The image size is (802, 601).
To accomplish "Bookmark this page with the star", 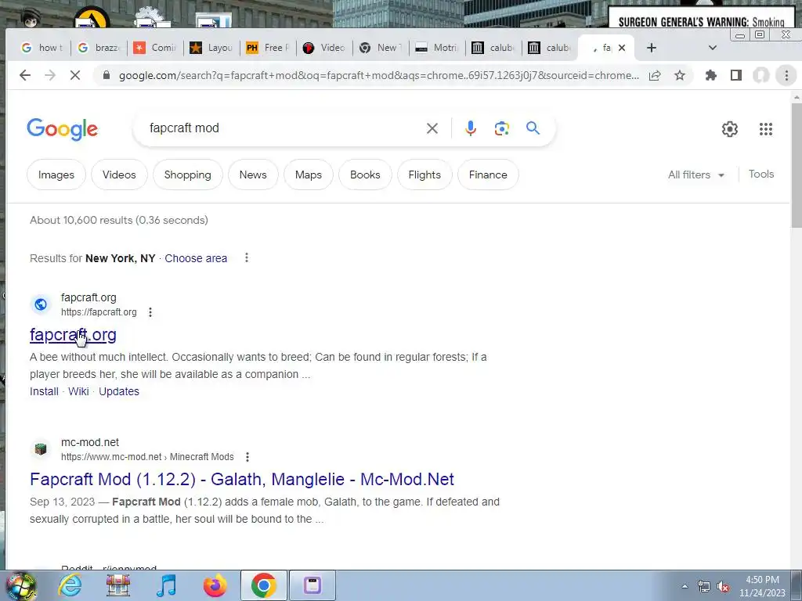I will coord(679,76).
